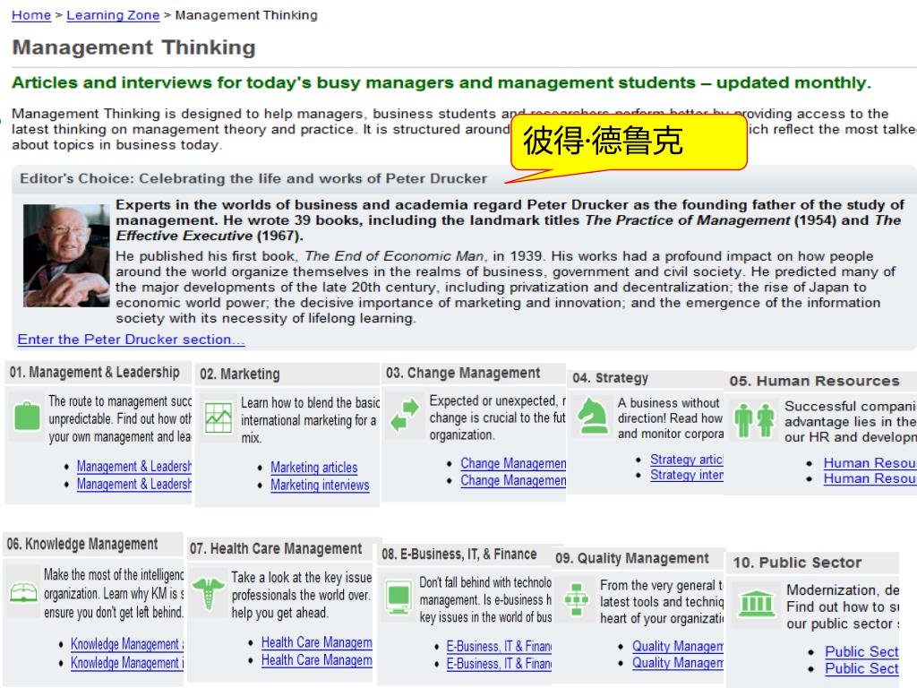Screen dimensions: 917x688
Task: Select the 10. Public Sector heading
Action: pos(797,563)
